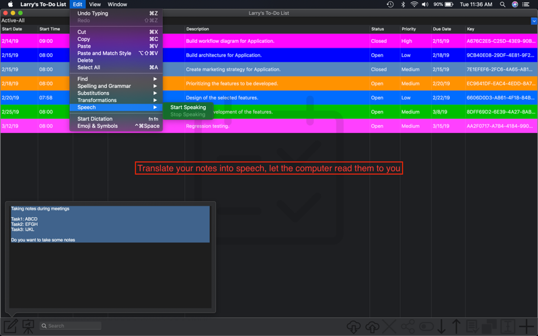Select 'Design of the selected features.' row
This screenshot has width=538, height=336.
[269, 97]
